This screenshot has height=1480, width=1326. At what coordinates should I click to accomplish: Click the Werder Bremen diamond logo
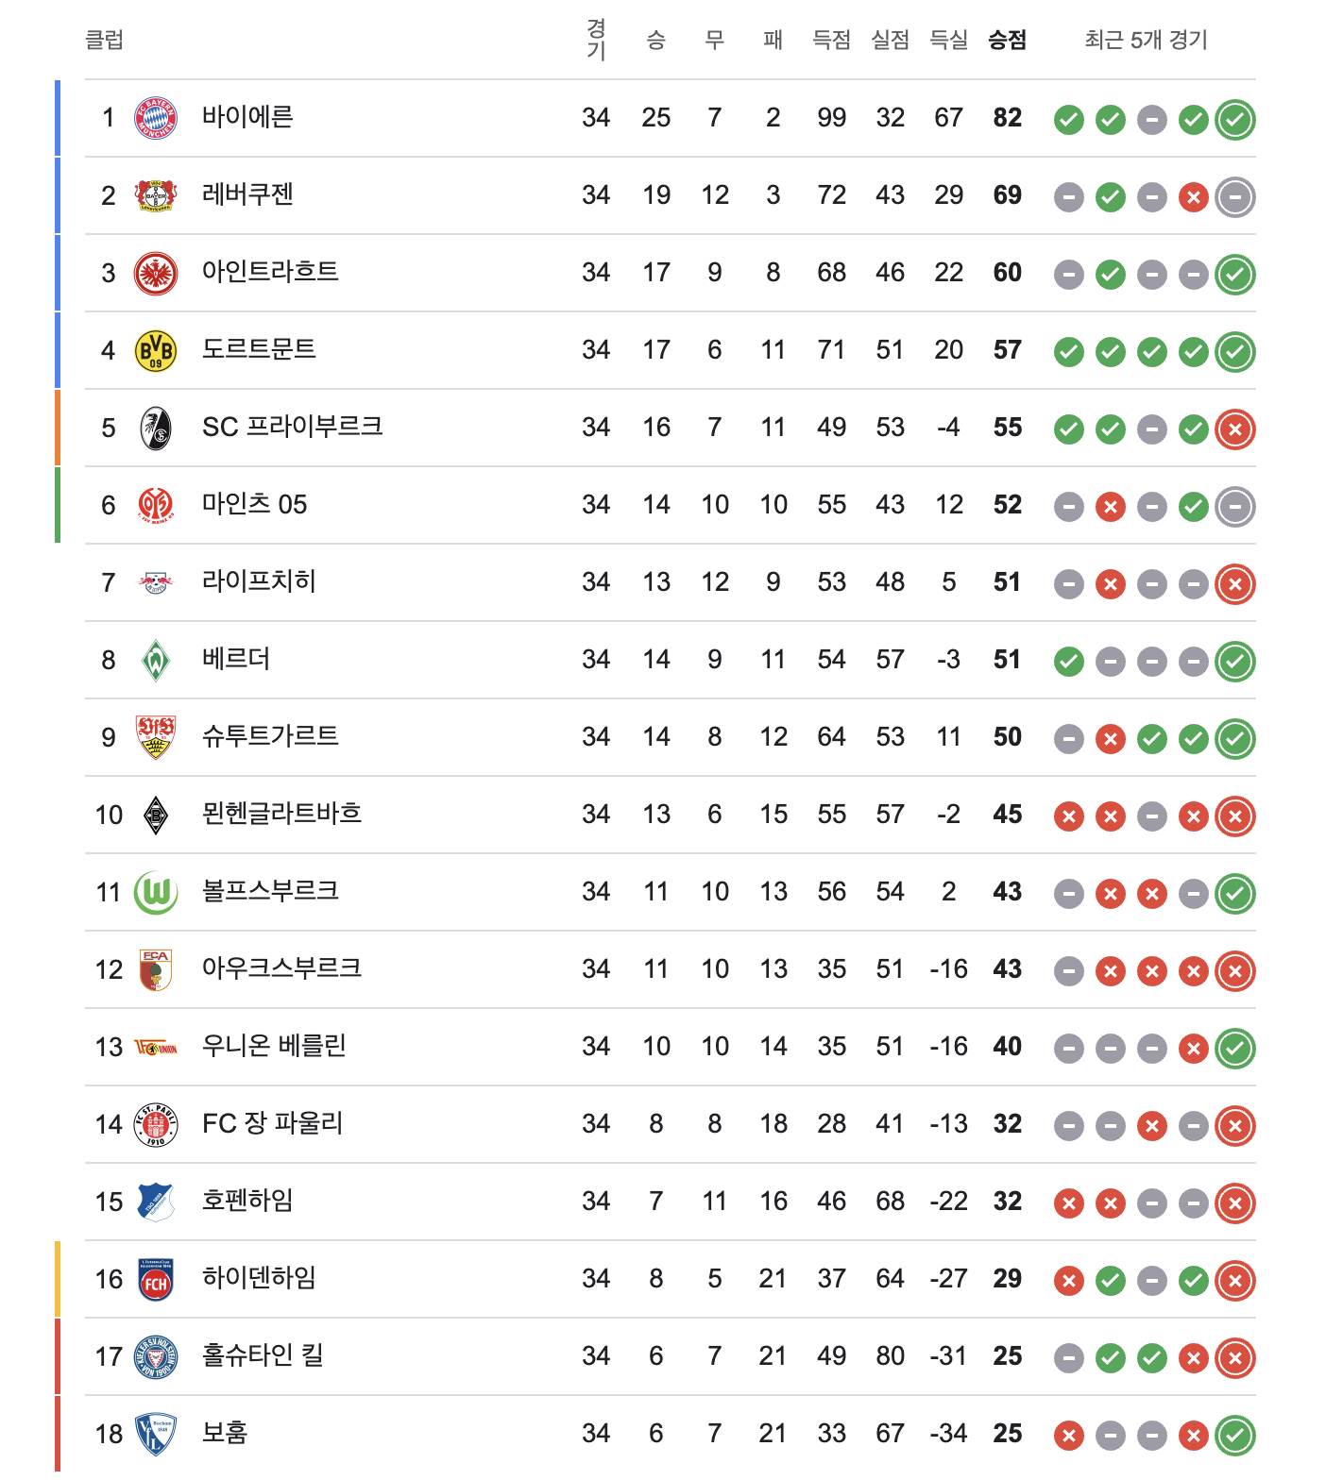156,660
